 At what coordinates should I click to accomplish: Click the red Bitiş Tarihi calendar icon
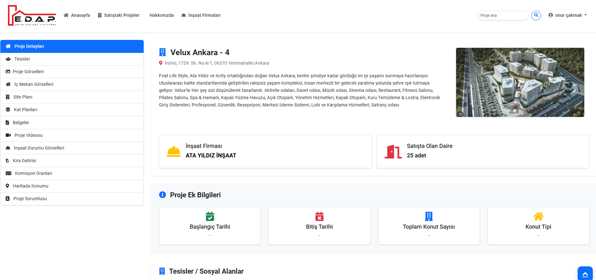pyautogui.click(x=319, y=216)
